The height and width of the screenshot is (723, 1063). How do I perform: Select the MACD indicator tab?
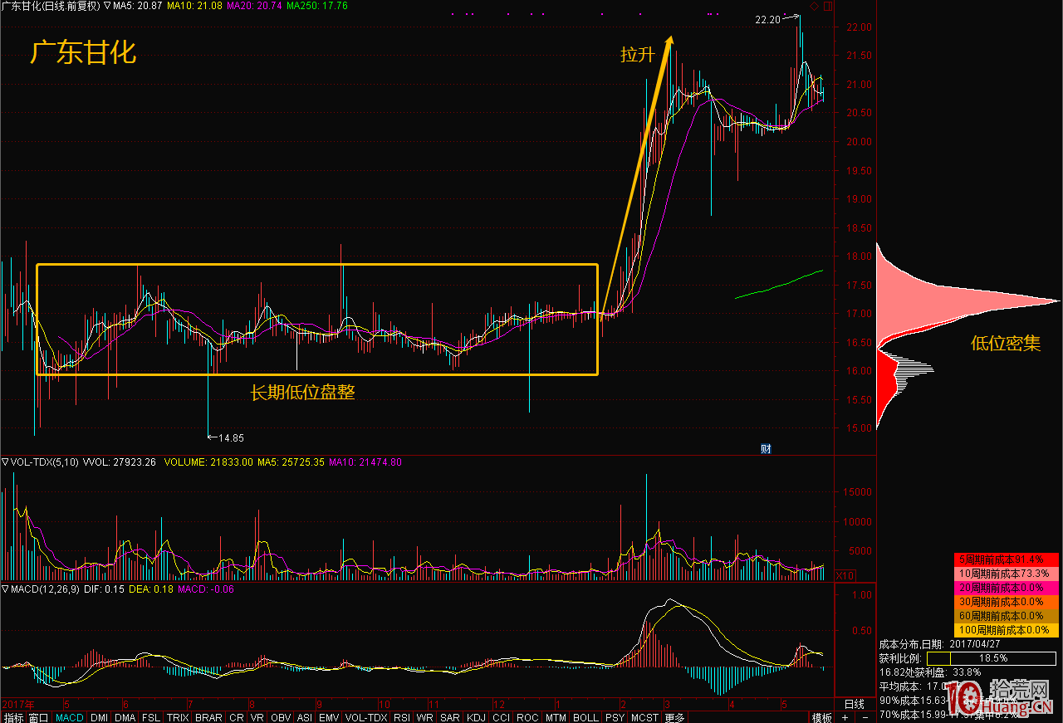pyautogui.click(x=69, y=717)
